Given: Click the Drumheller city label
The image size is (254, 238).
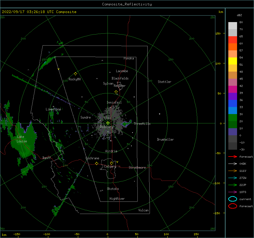Looking at the screenshot, I should tap(165, 140).
